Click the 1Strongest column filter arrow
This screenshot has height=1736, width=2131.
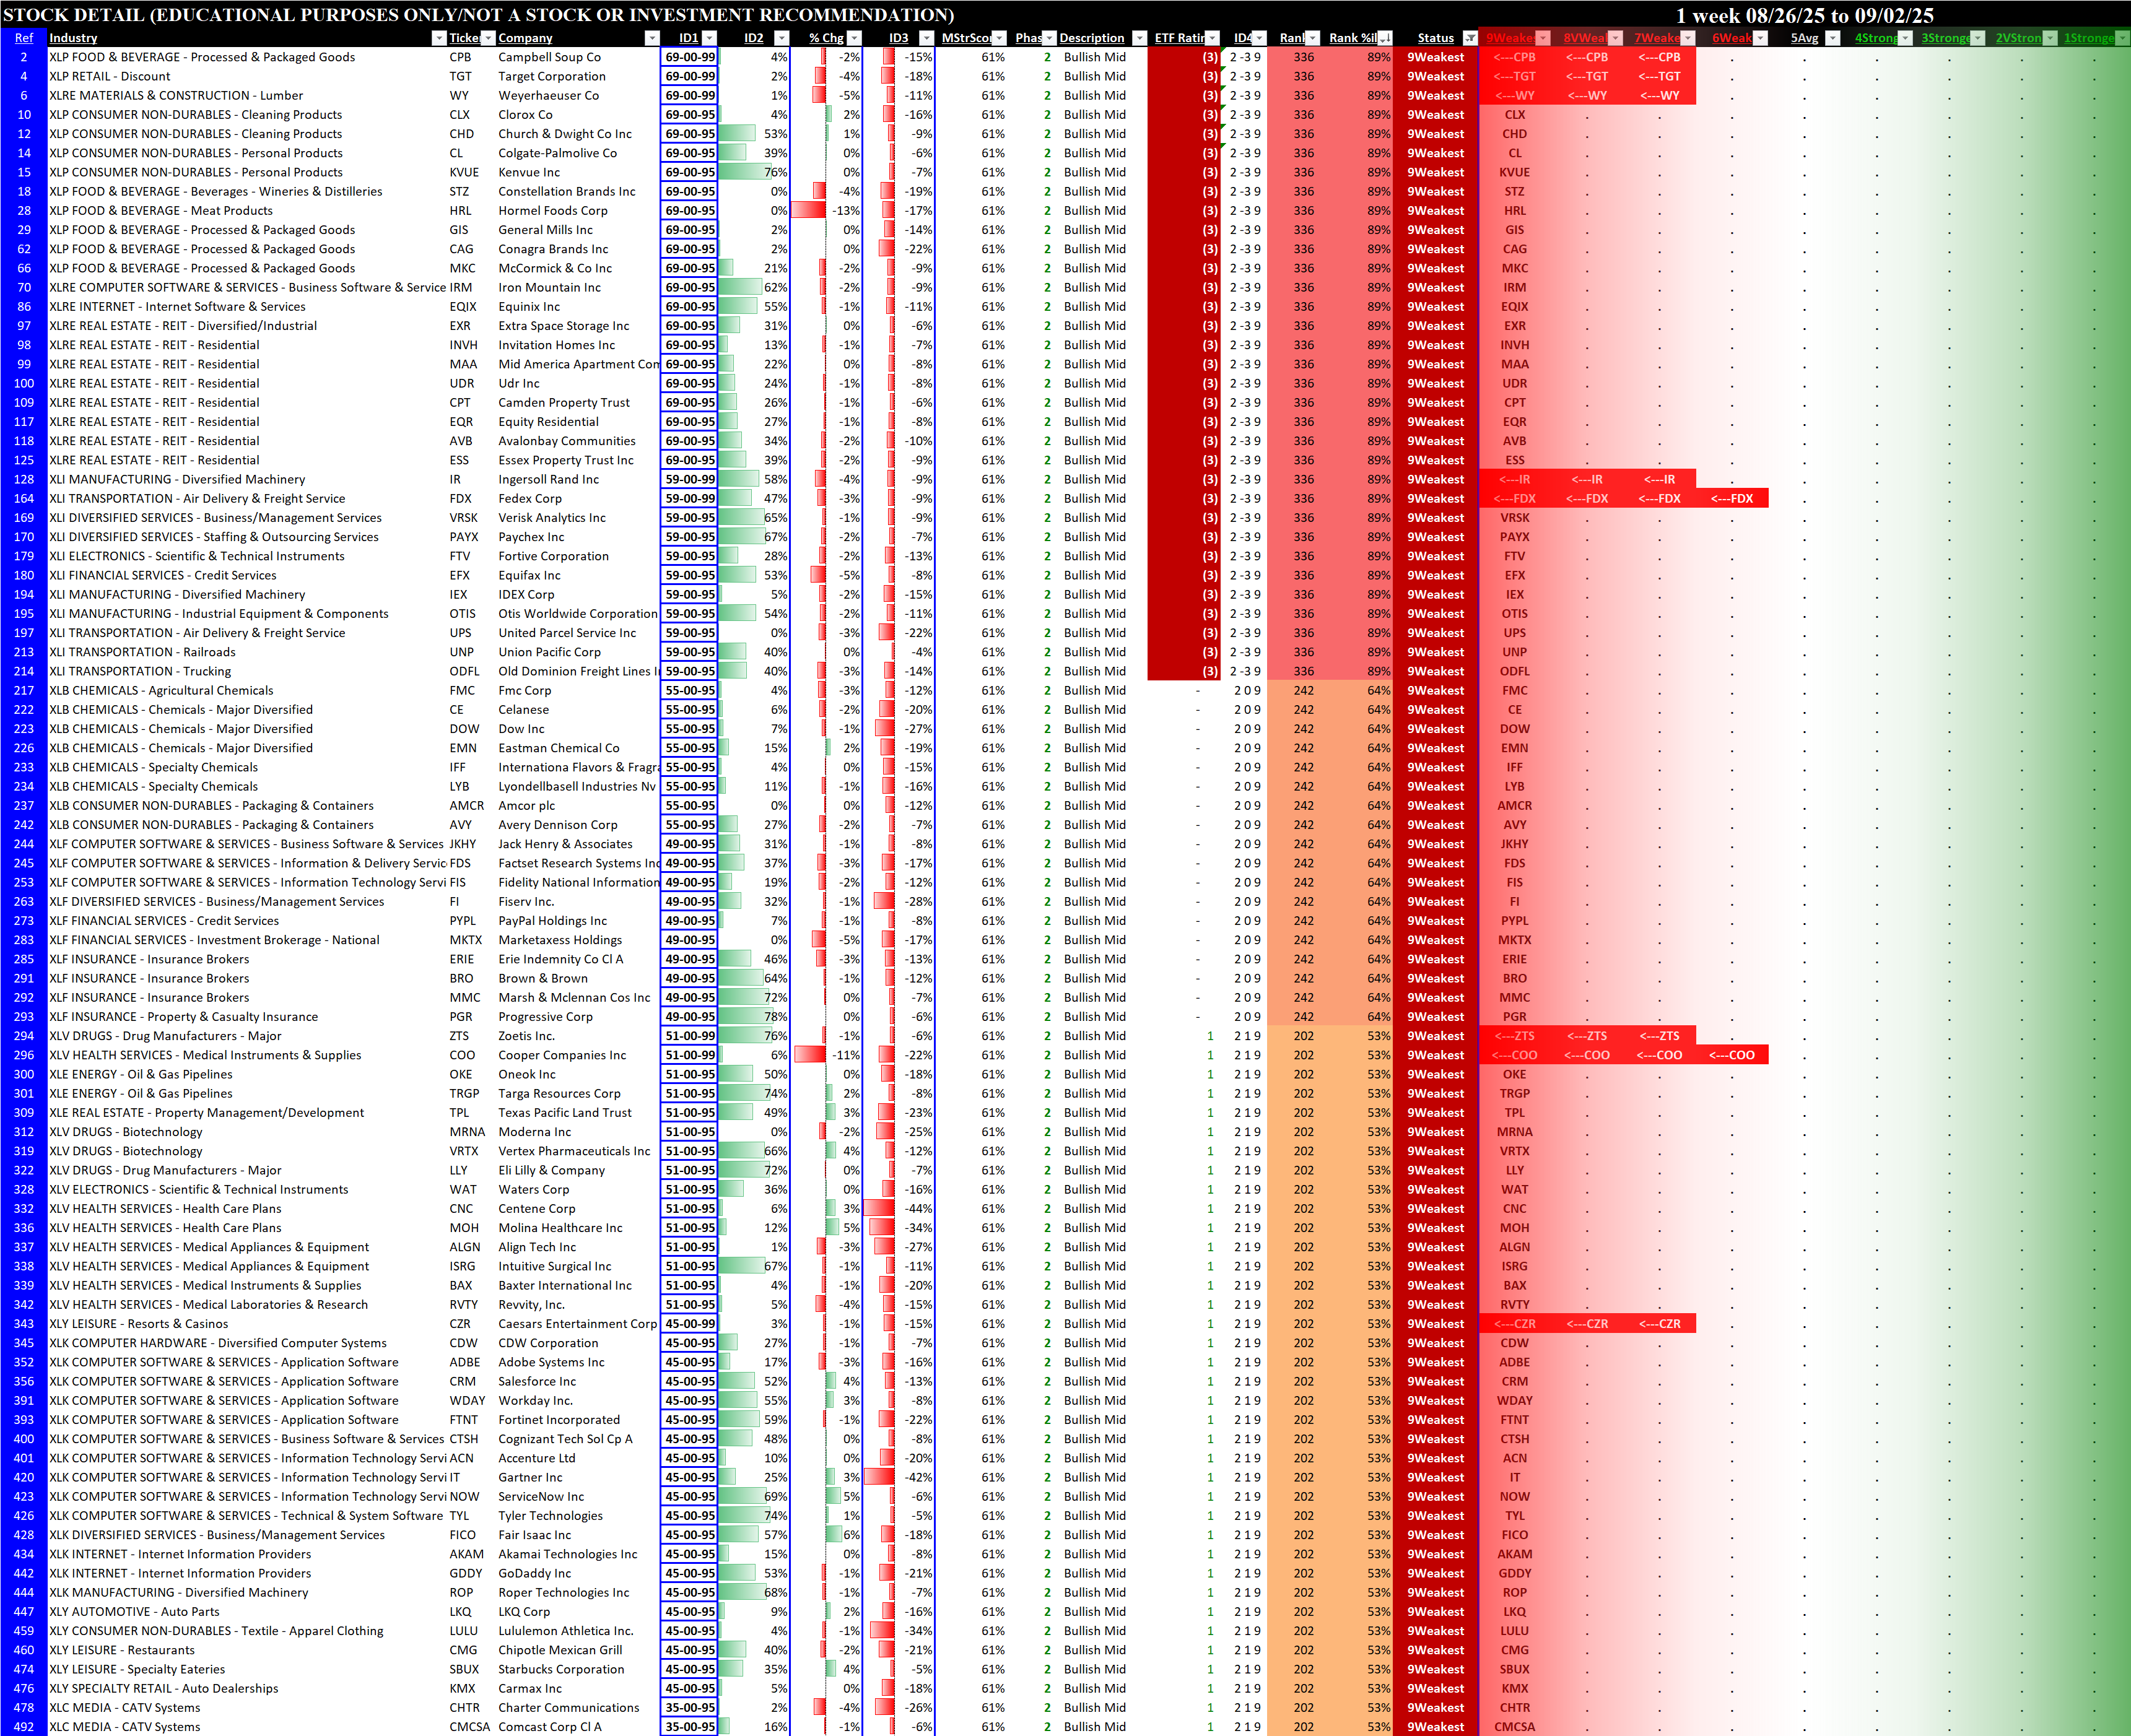[x=2122, y=38]
